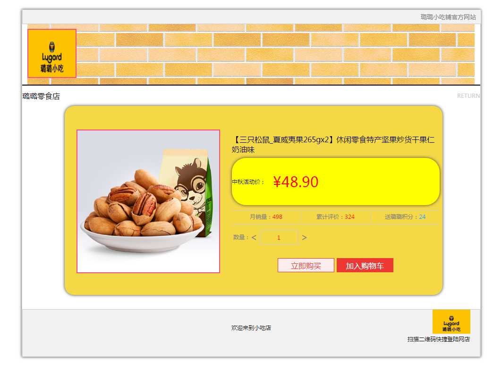The width and height of the screenshot is (502, 381).
Task: Click the 送璐璐积分 24 points stat
Action: (x=405, y=217)
